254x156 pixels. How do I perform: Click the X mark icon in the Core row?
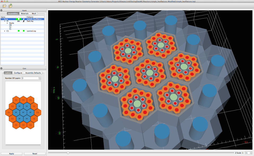(24, 19)
